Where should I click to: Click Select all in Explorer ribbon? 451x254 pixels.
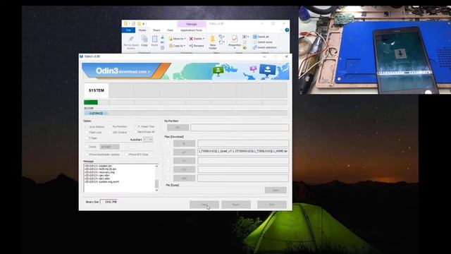(x=261, y=37)
